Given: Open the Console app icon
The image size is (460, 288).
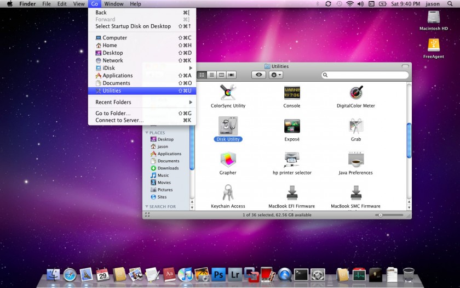Looking at the screenshot, I should pyautogui.click(x=291, y=93).
